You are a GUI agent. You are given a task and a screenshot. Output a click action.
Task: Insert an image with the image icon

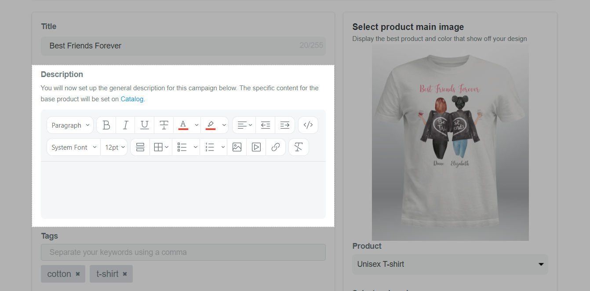click(237, 147)
